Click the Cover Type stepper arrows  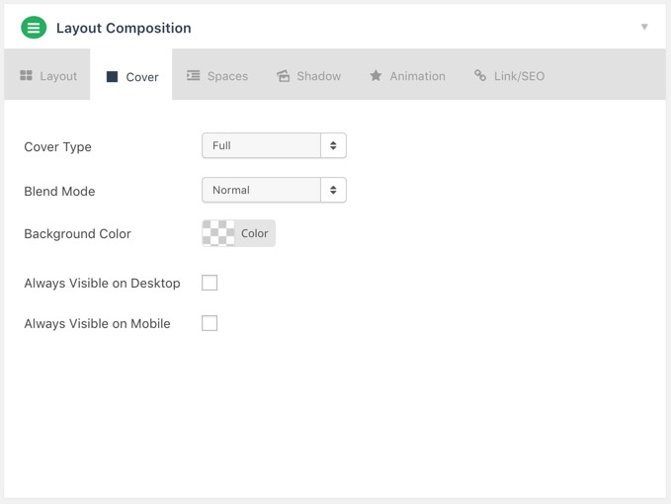tap(333, 145)
